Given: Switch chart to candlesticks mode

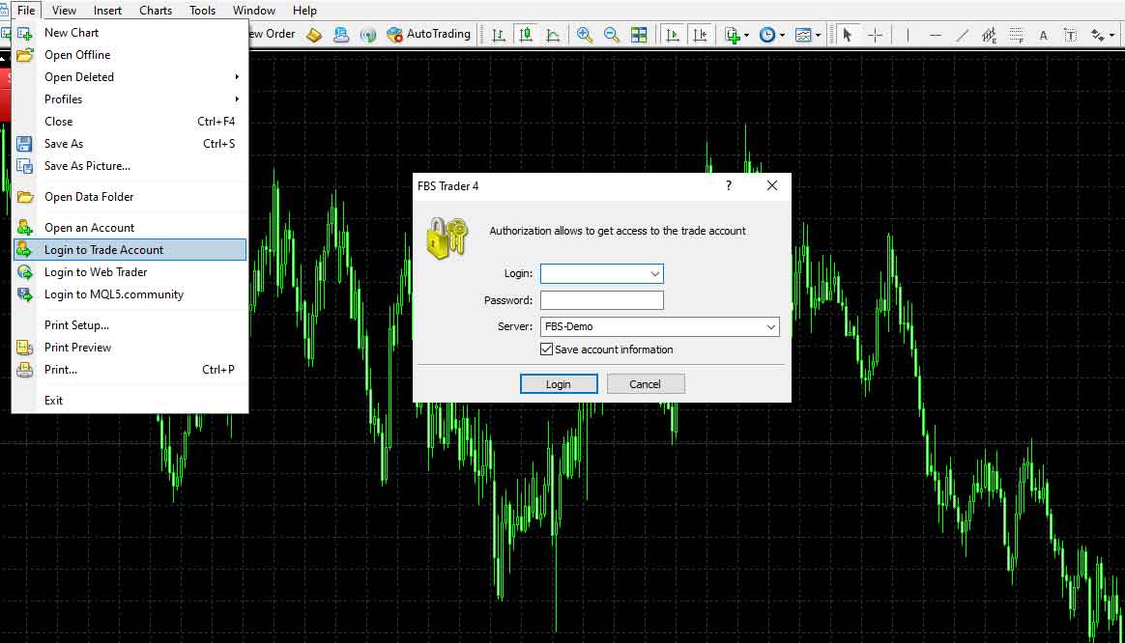Looking at the screenshot, I should coord(526,35).
